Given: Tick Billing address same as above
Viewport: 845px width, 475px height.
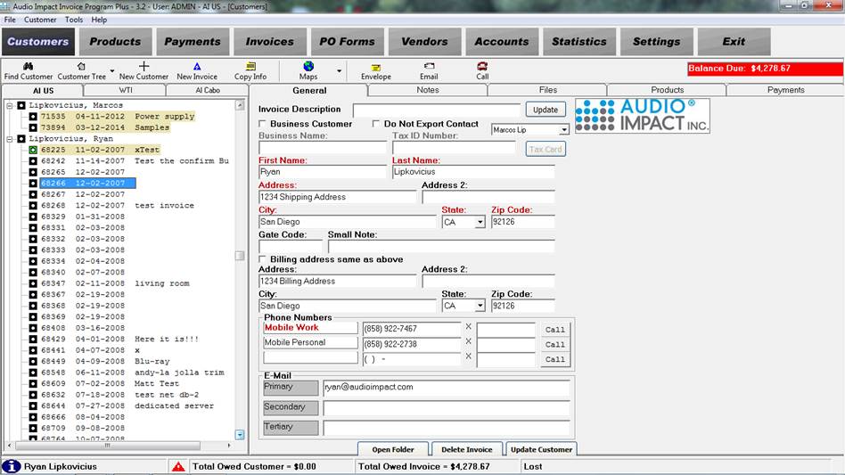Looking at the screenshot, I should tap(263, 259).
